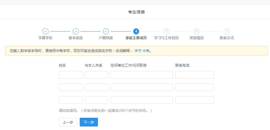The height and width of the screenshot is (130, 270).
Task: Focus the first row 与本人关系 field
Action: 96,75
